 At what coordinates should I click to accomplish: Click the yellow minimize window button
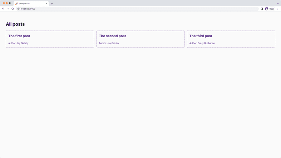point(7,3)
